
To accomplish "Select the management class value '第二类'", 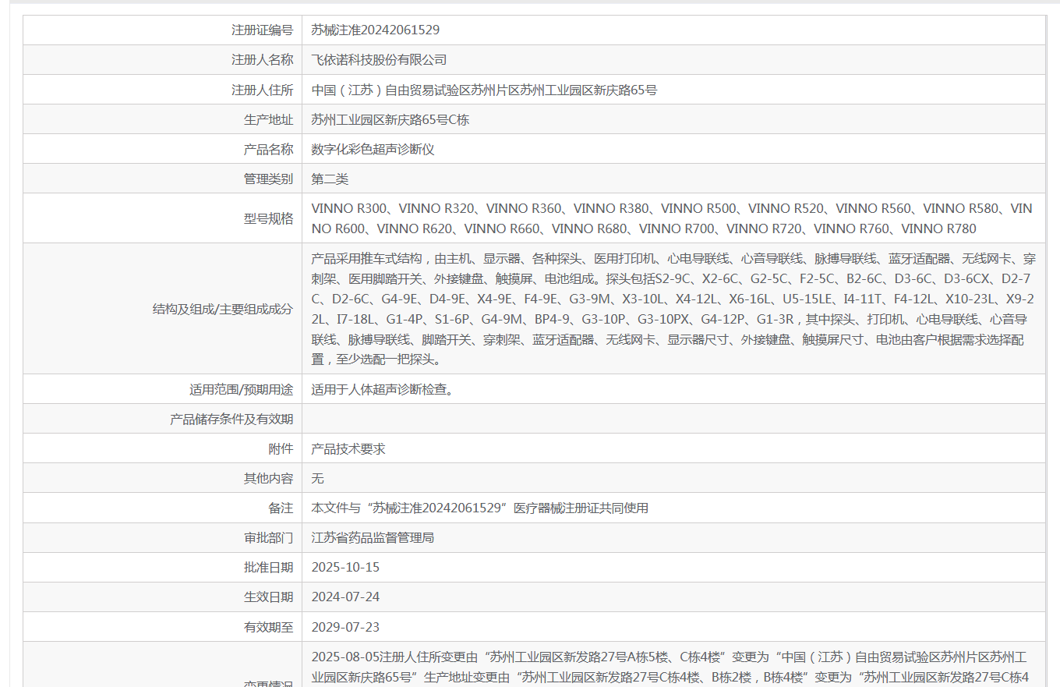I will [330, 179].
